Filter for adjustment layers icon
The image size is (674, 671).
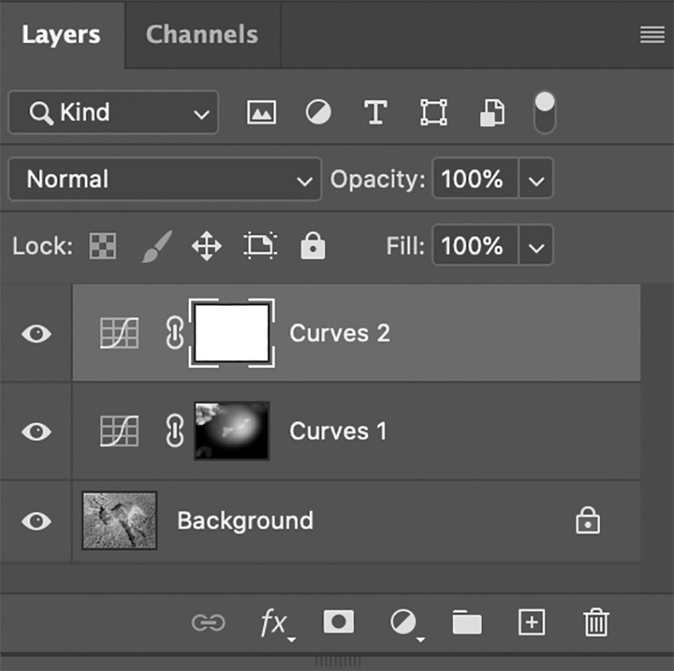click(318, 113)
